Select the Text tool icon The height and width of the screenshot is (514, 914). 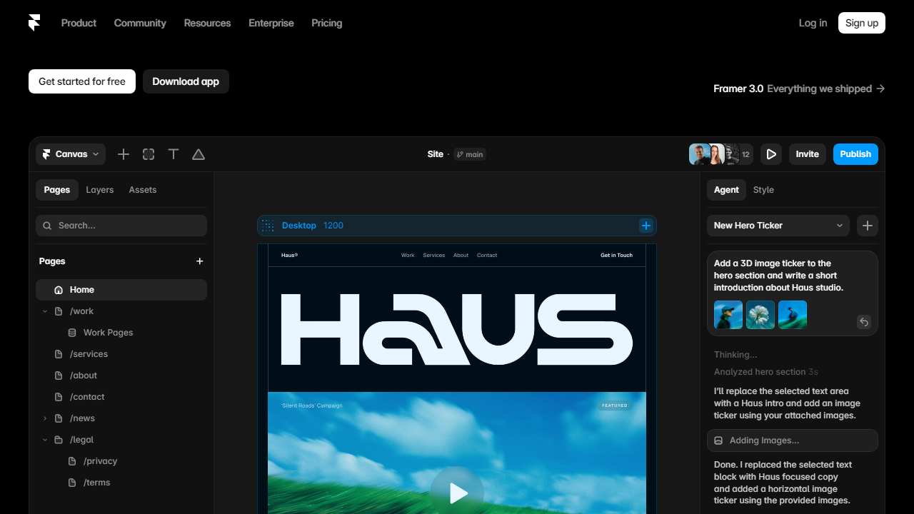coord(174,154)
